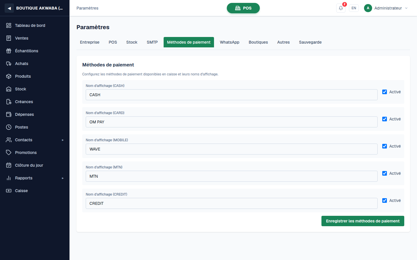Click the green Administrateur avatar

click(x=368, y=8)
